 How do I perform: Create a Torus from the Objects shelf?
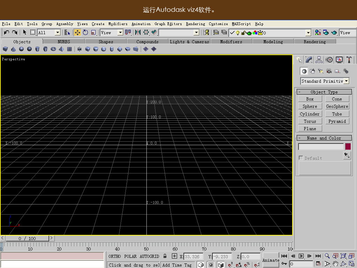click(53, 49)
